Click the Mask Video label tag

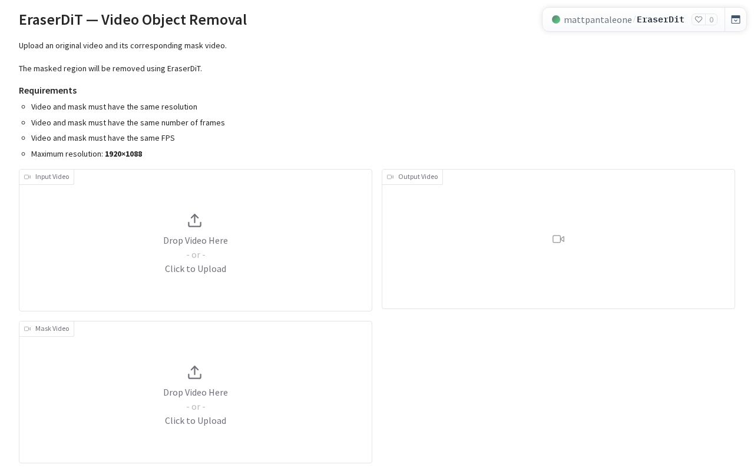47,329
